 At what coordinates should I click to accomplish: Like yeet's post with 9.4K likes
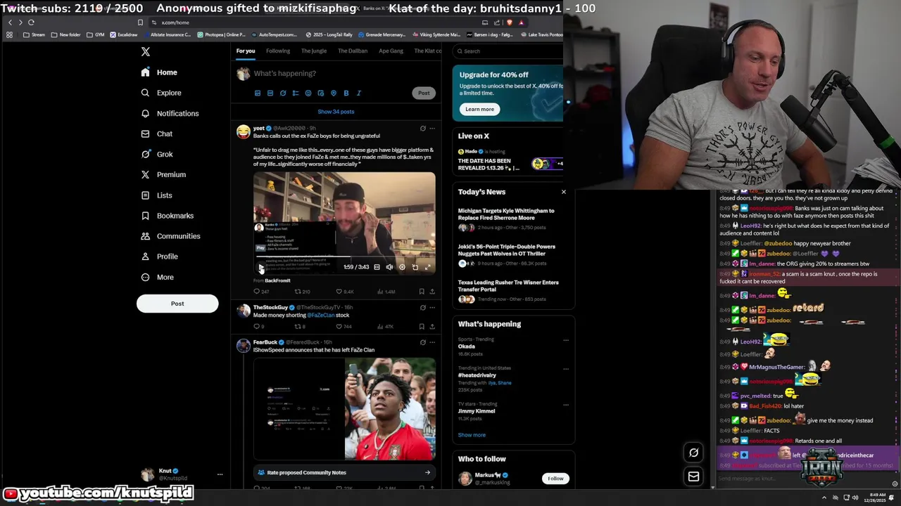[344, 292]
